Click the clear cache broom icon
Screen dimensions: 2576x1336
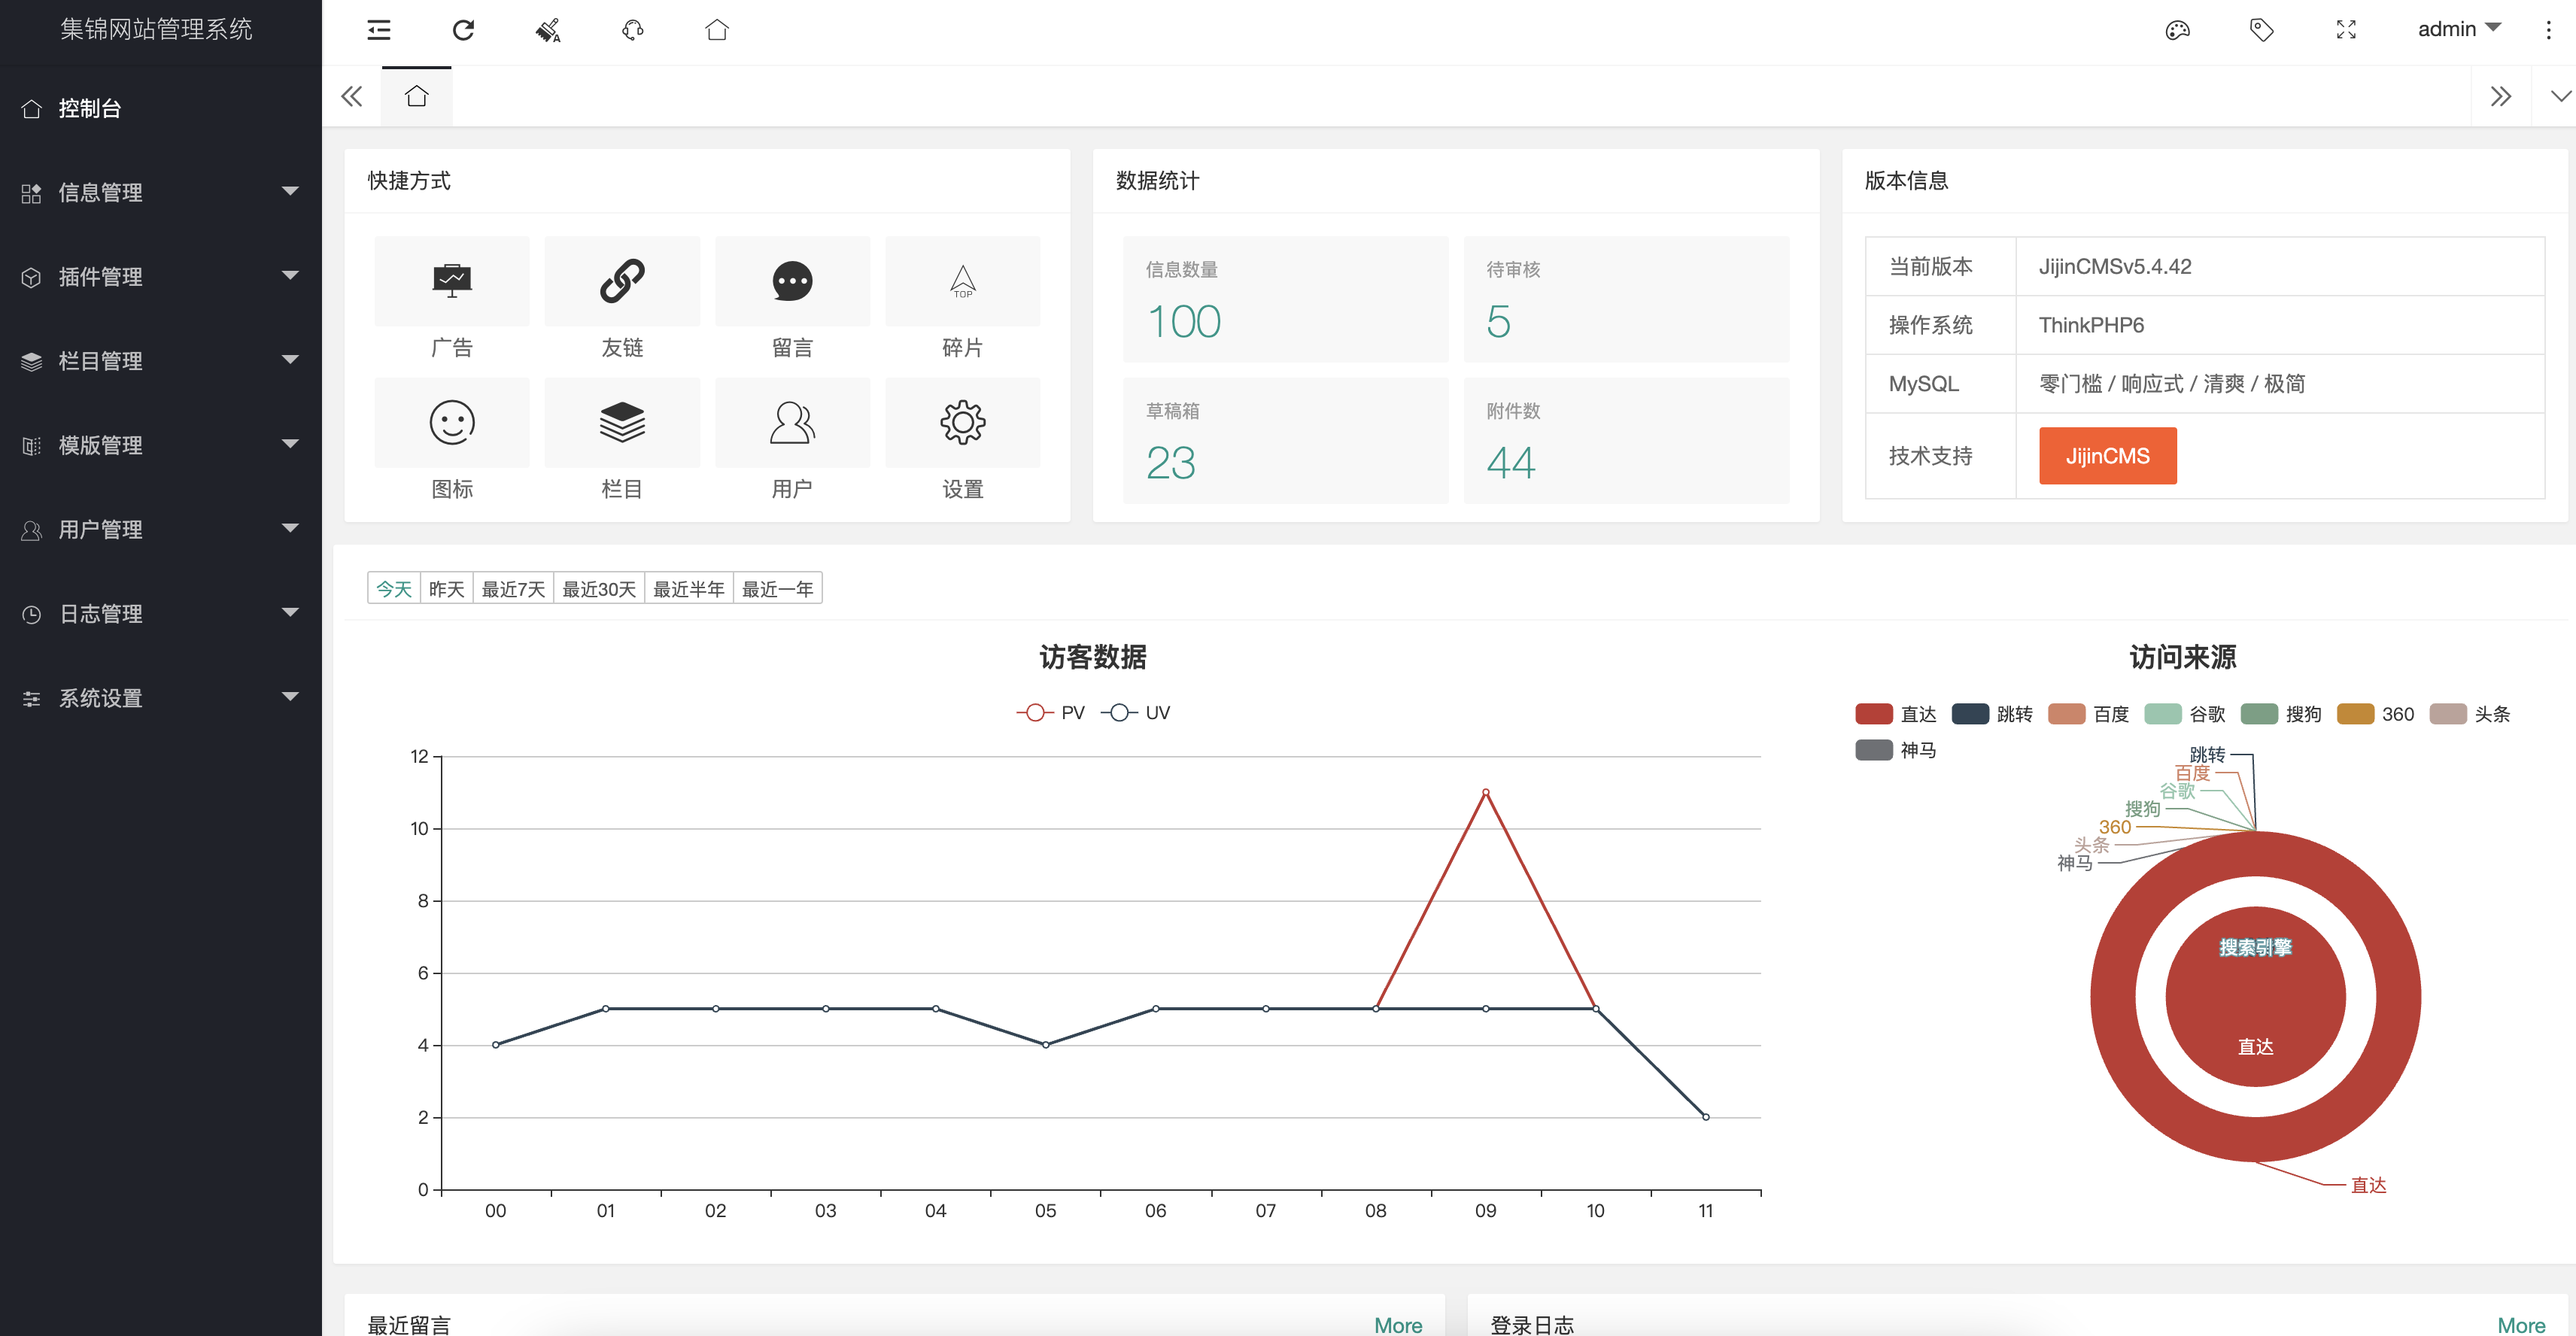click(x=548, y=30)
